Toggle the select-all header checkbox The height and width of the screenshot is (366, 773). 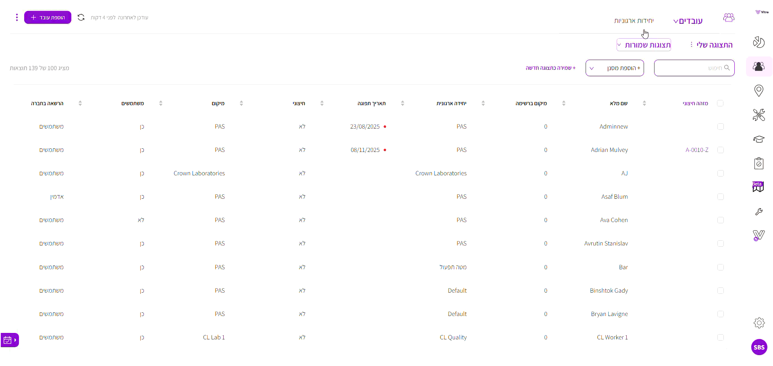click(x=721, y=103)
